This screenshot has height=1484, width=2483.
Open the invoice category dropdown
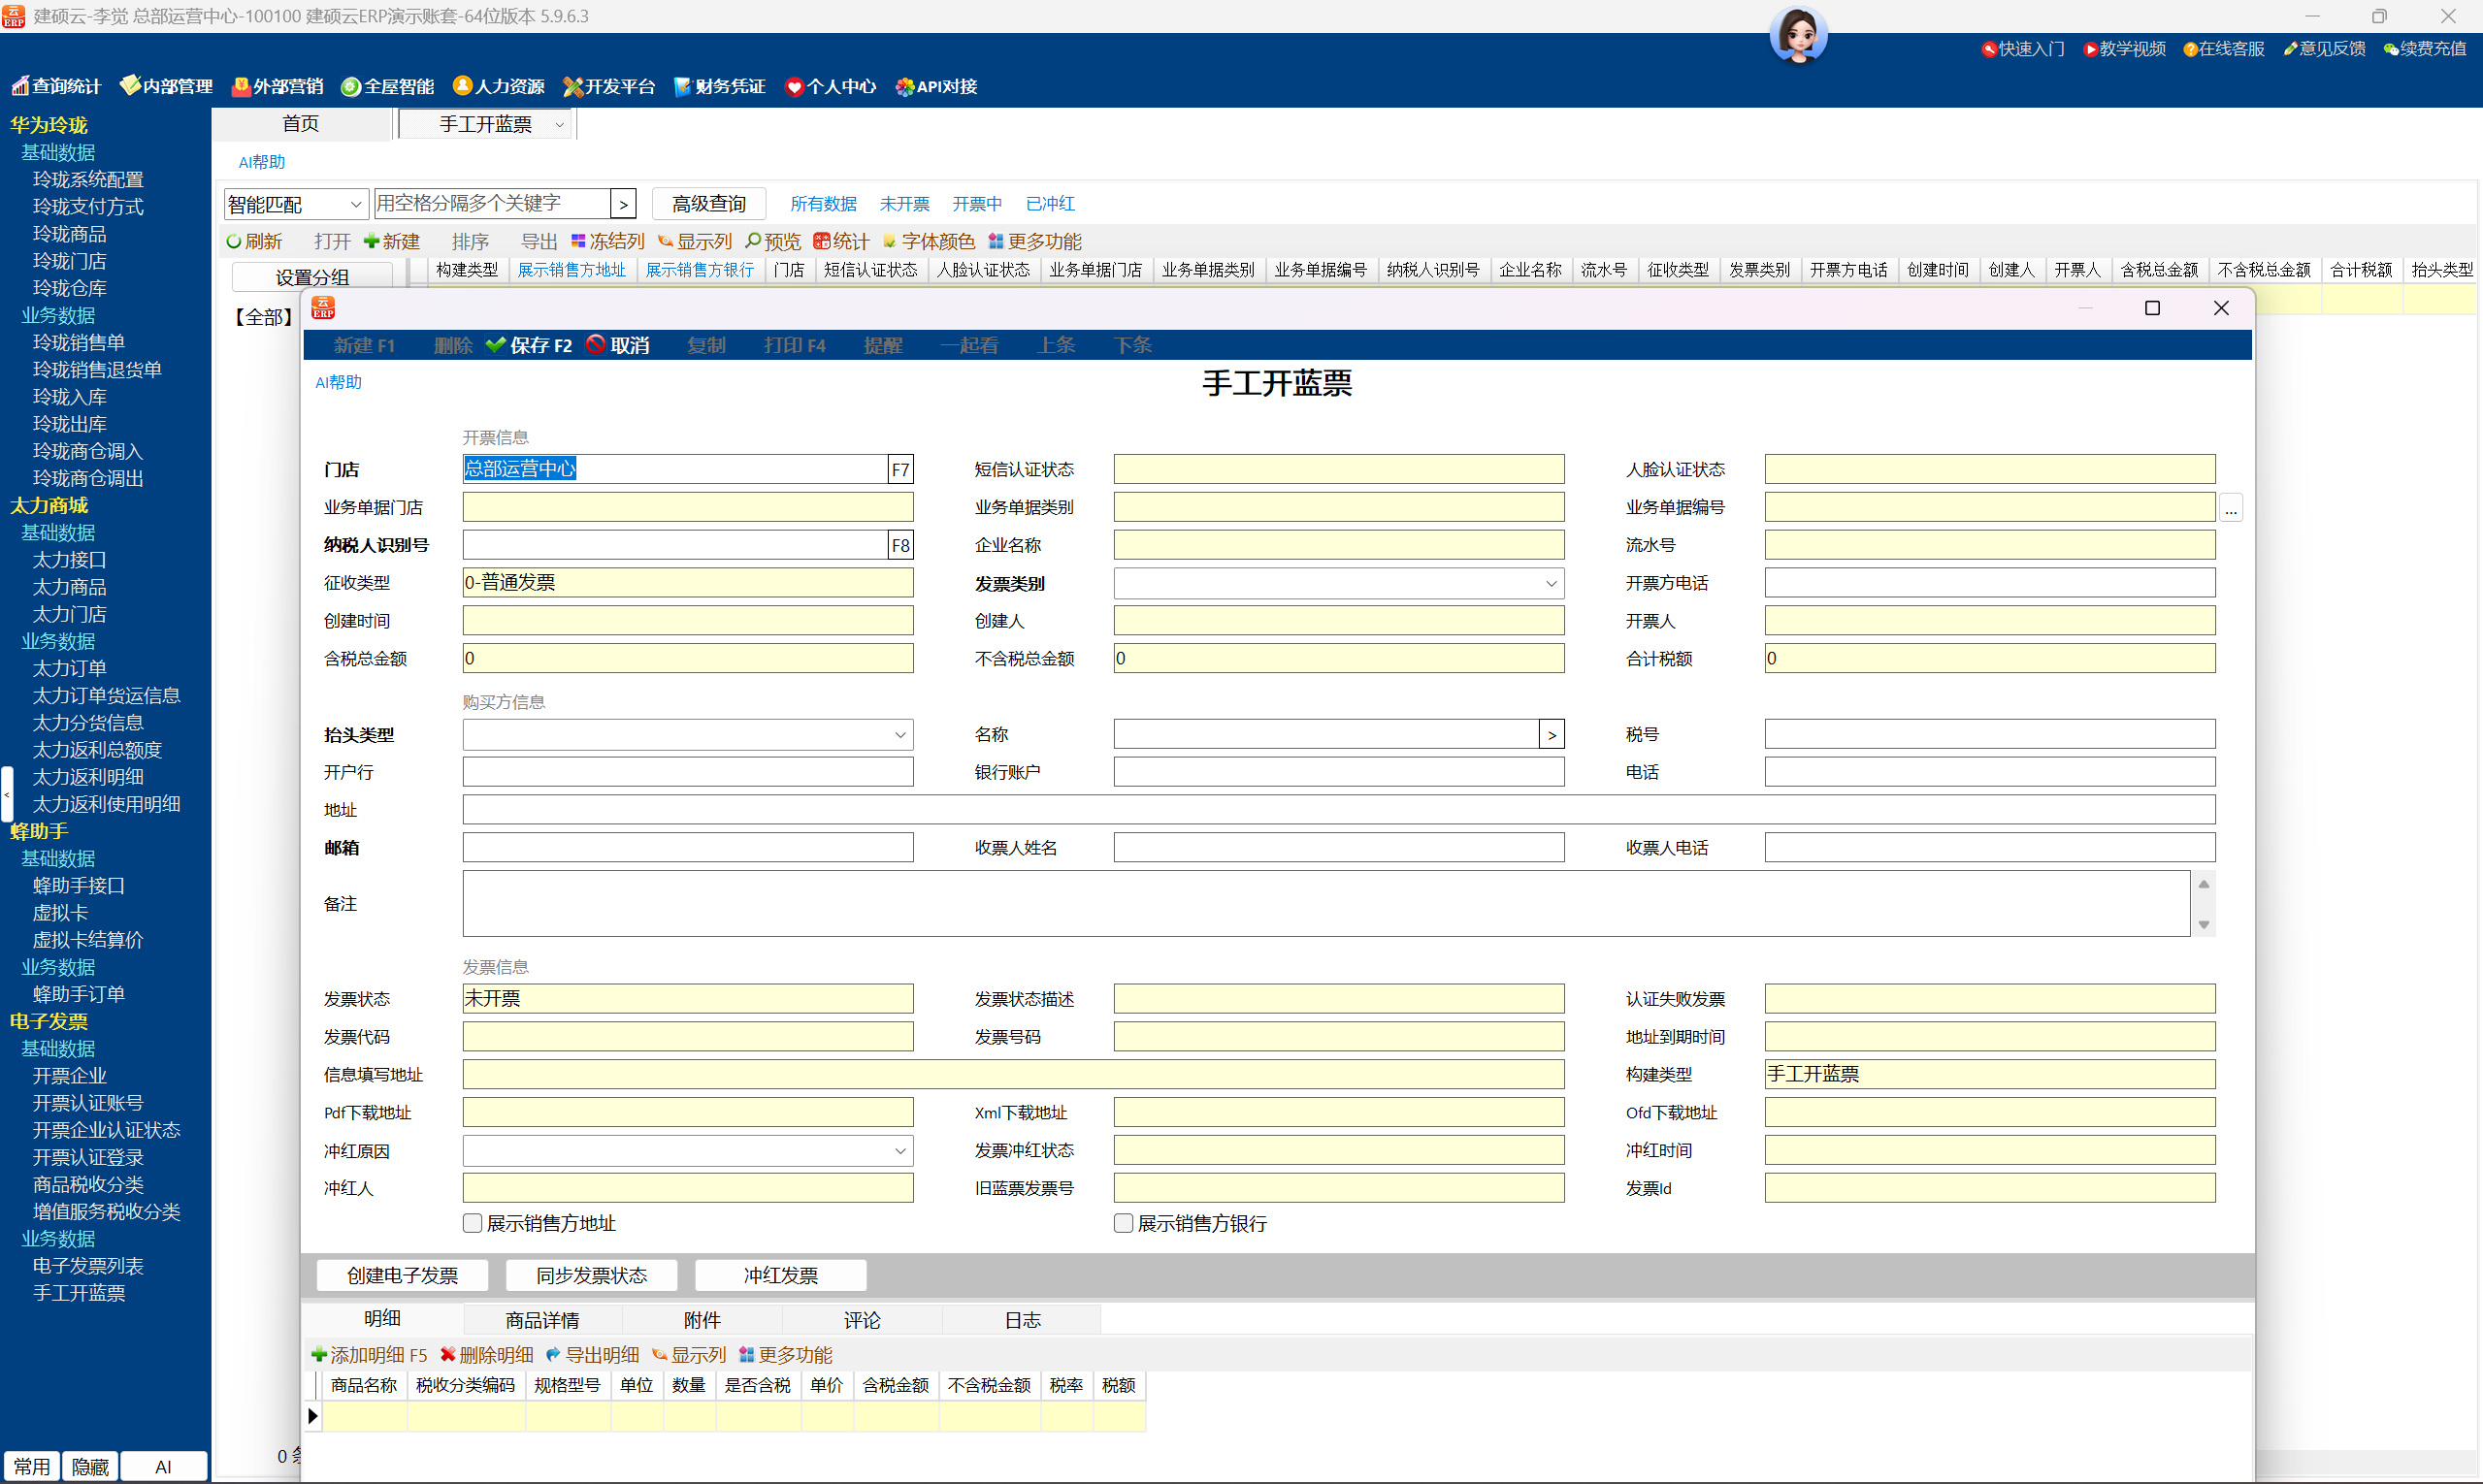(x=1551, y=583)
